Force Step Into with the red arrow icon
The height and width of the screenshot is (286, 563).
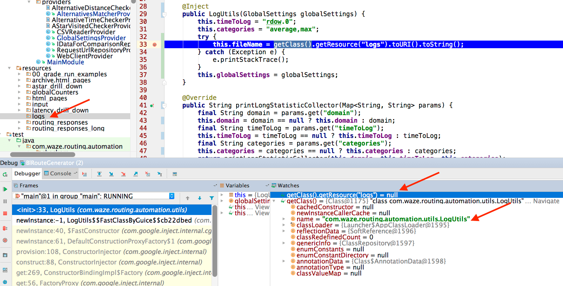[124, 174]
